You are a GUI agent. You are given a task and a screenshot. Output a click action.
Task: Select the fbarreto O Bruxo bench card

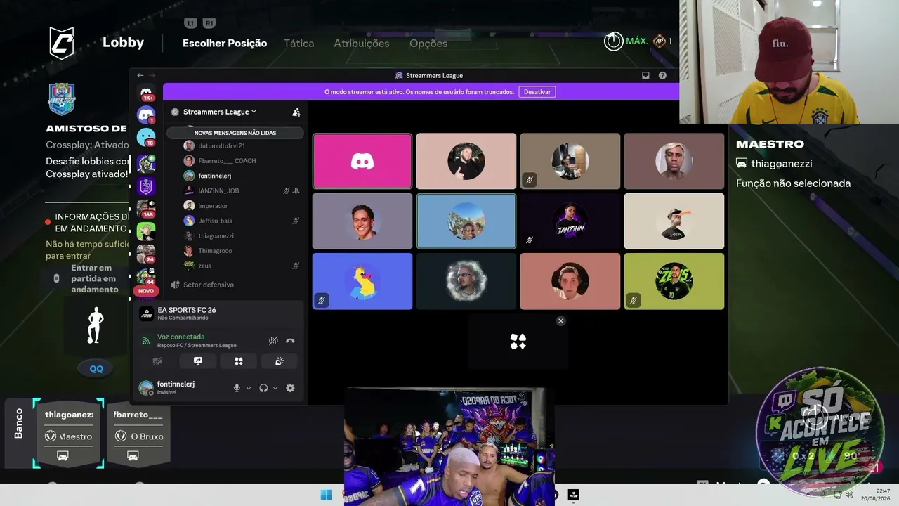click(x=139, y=433)
